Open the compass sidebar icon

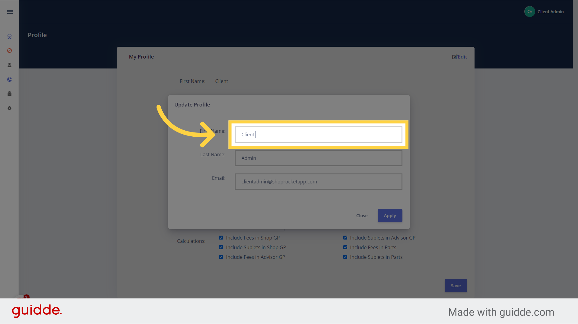(10, 51)
